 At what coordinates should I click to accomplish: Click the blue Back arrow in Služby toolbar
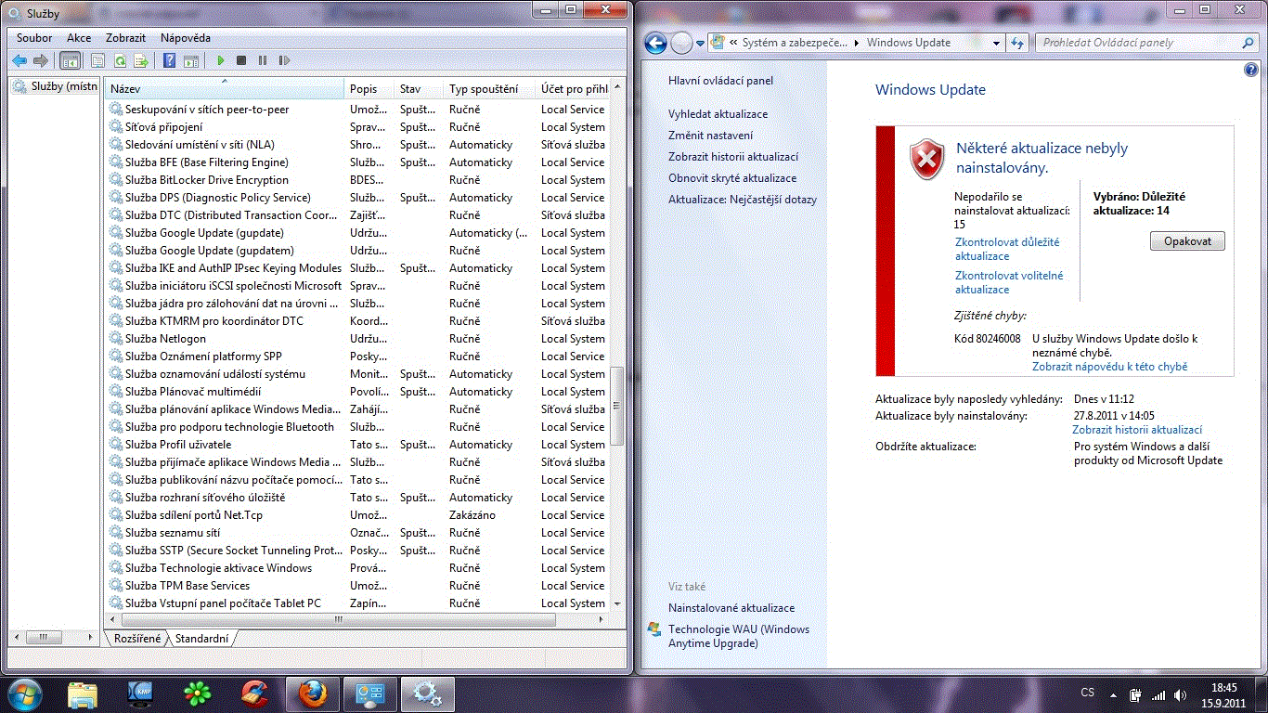click(x=19, y=60)
